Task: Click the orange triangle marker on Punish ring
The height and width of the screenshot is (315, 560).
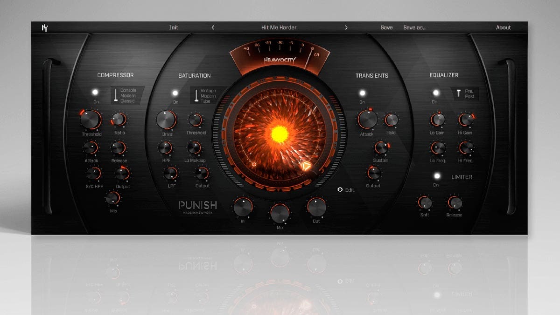Action: point(305,166)
